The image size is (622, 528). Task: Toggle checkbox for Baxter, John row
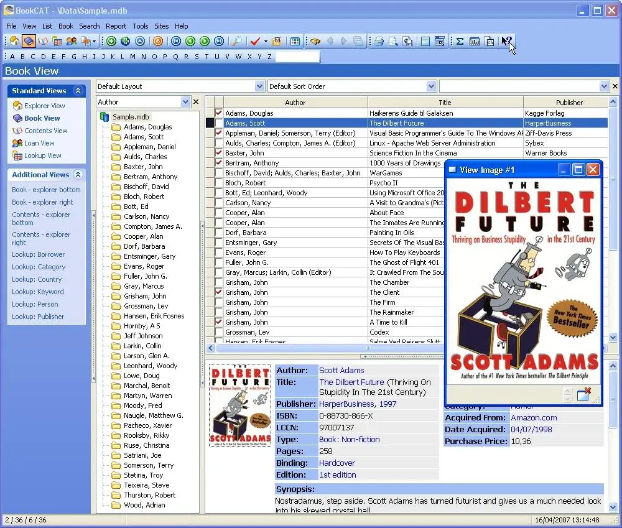(x=218, y=153)
